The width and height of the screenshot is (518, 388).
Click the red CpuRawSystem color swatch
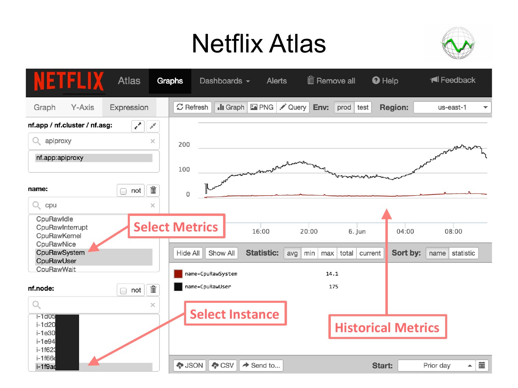[178, 274]
